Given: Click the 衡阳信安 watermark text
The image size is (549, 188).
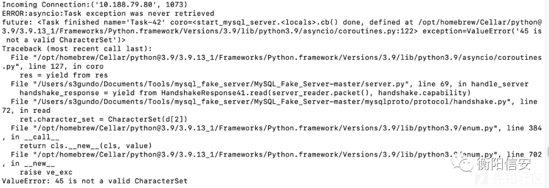Looking at the screenshot, I should coord(504,163).
